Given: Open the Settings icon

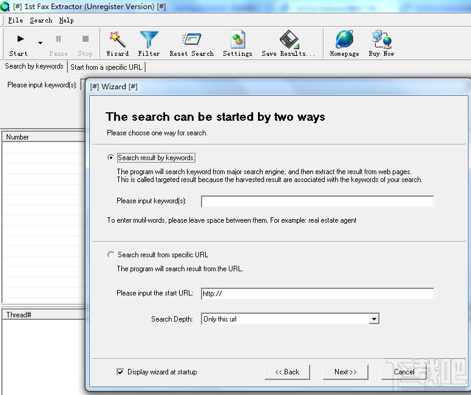Looking at the screenshot, I should pyautogui.click(x=237, y=39).
